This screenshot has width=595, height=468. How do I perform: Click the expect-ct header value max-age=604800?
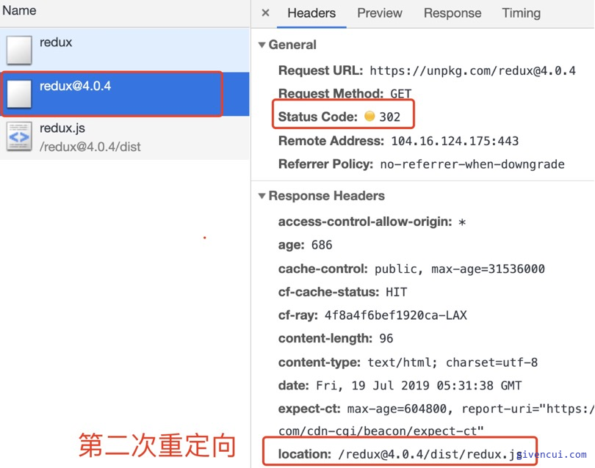click(397, 409)
